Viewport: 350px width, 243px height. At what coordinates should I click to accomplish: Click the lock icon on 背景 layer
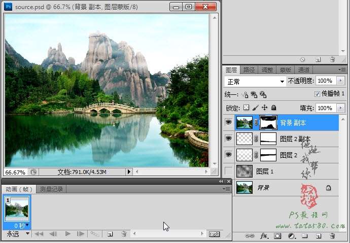[x=328, y=188]
